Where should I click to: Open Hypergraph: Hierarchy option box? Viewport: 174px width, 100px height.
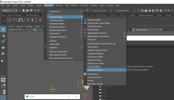tap(125, 33)
